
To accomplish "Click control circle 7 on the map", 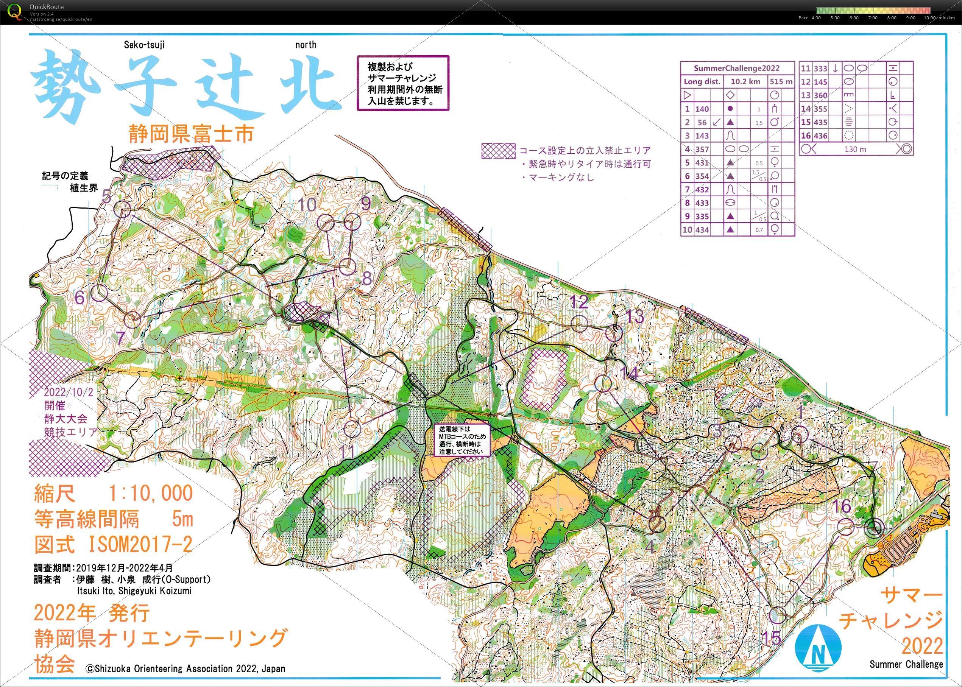I will point(133,319).
